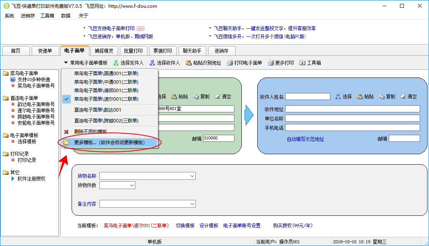The image size is (429, 246).
Task: Click the 收件人姓名 input field
Action: point(308,96)
